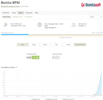
Task: Select the Day period button
Action: coord(23,45)
